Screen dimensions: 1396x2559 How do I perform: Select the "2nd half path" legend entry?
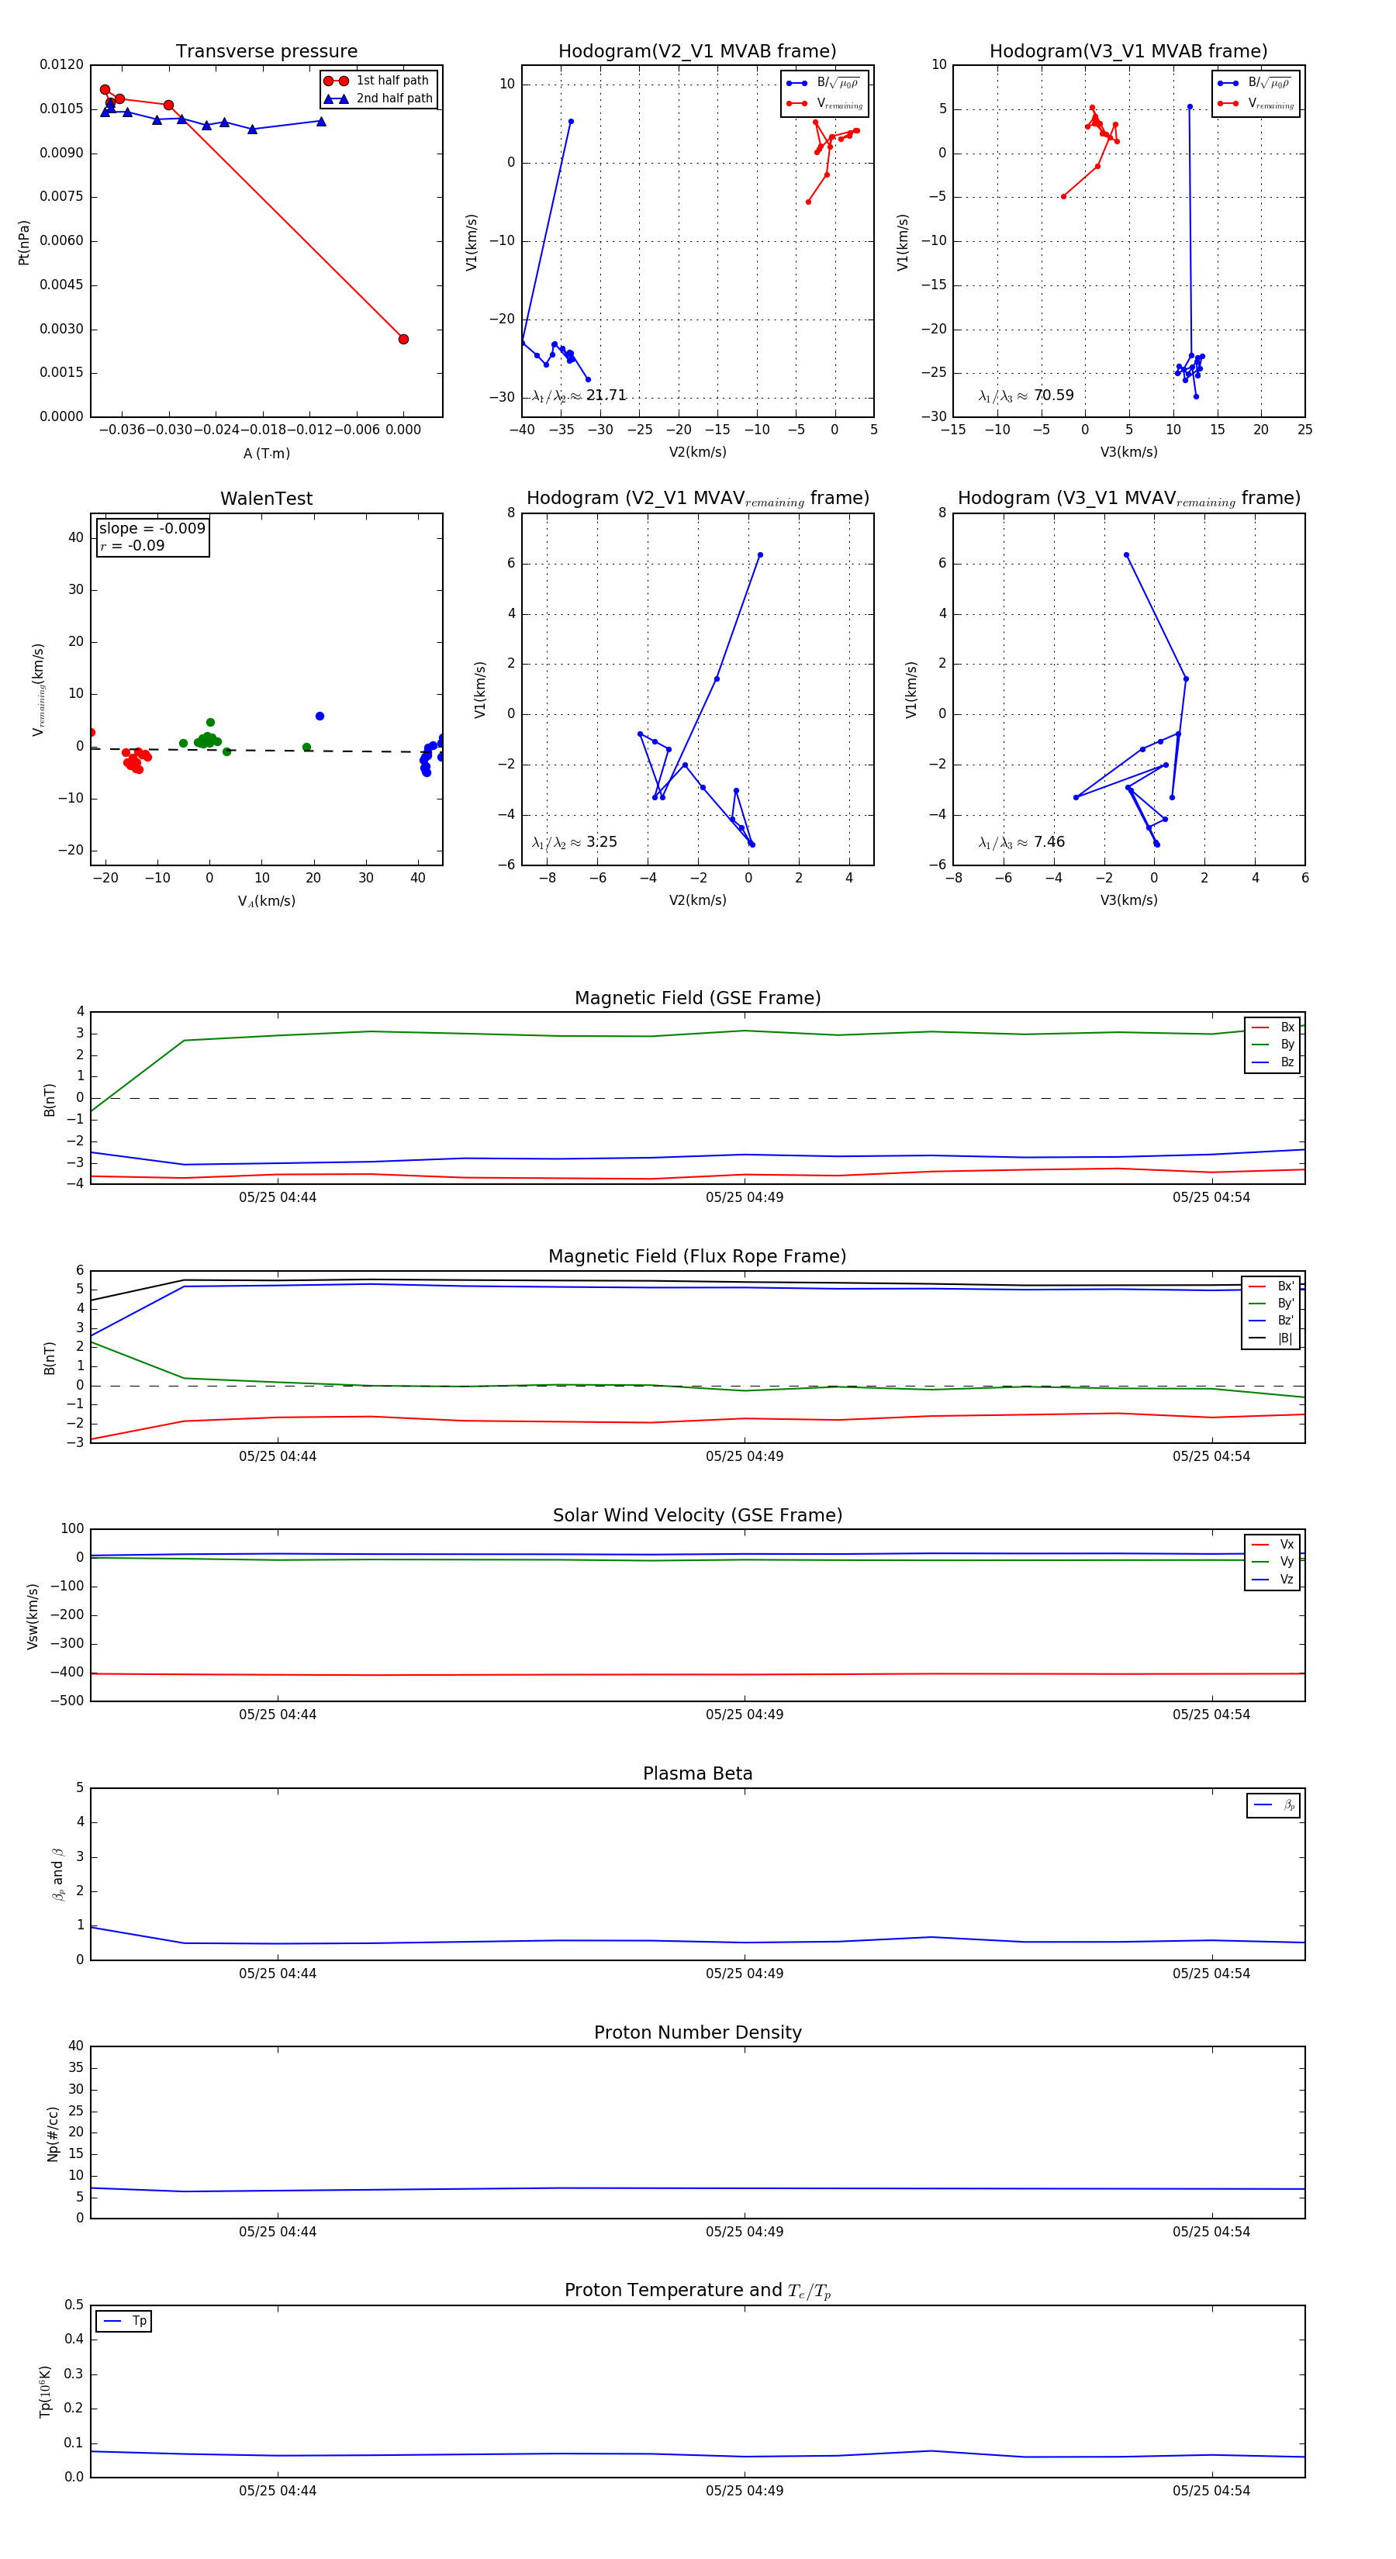378,98
